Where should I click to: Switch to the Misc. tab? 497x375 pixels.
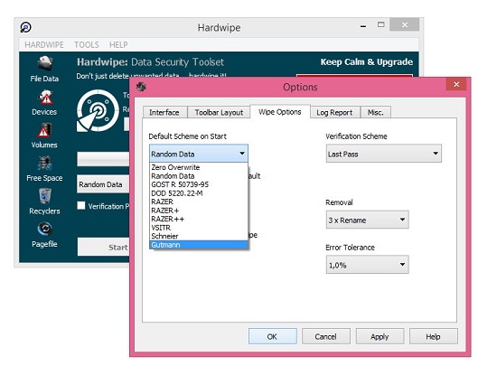(x=376, y=112)
